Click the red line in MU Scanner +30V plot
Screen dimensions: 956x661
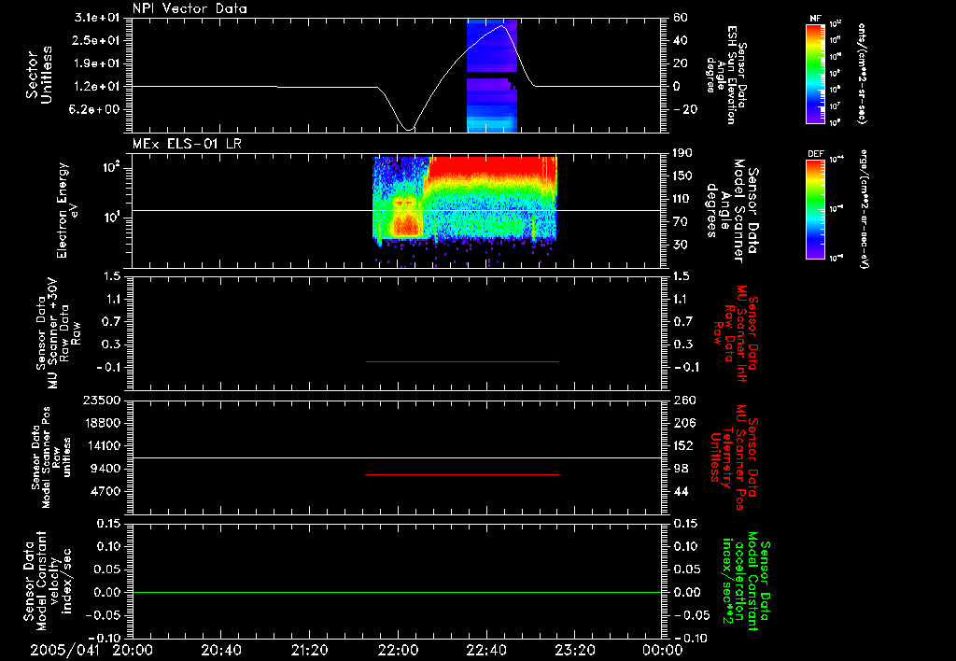click(x=462, y=361)
